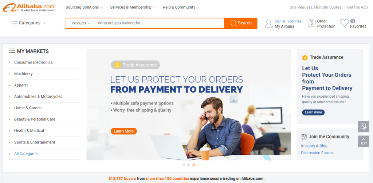Image resolution: width=373 pixels, height=183 pixels.
Task: Open the Help & Community menu
Action: (181, 7)
